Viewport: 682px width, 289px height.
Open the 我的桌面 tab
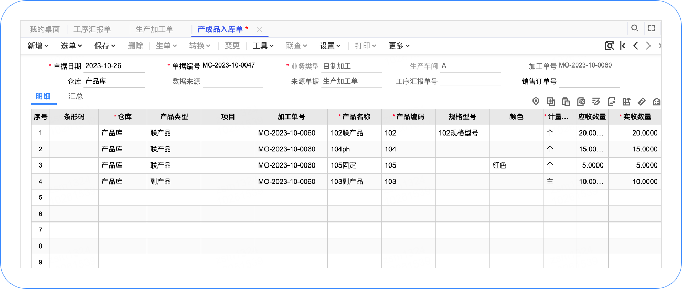point(45,29)
